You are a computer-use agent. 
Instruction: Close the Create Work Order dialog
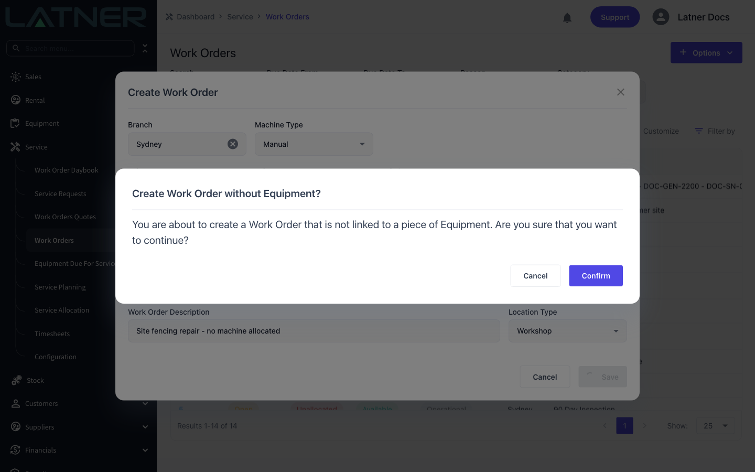(621, 92)
